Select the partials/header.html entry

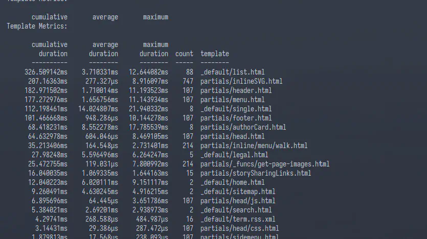pos(236,90)
